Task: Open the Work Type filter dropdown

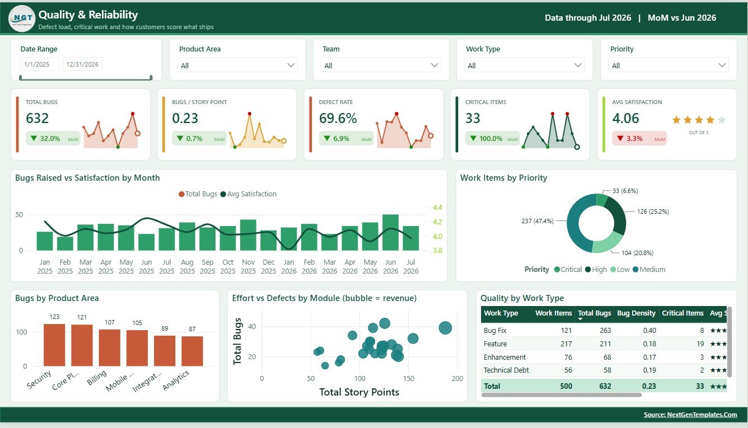Action: 525,65
